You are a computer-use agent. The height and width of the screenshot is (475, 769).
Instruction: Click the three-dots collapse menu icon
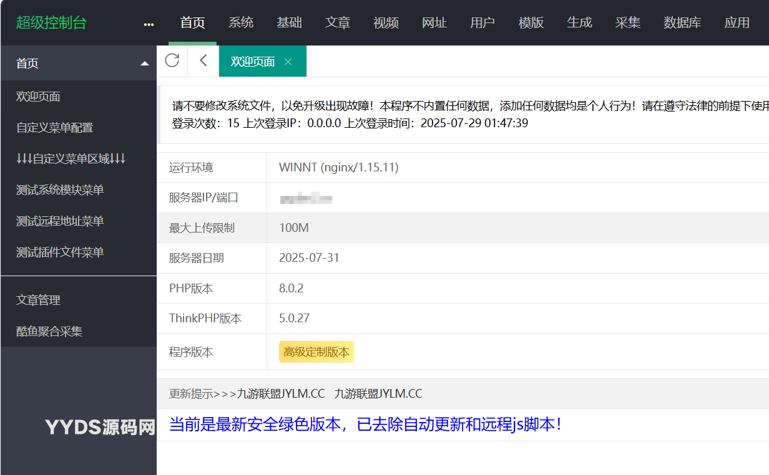[x=149, y=24]
